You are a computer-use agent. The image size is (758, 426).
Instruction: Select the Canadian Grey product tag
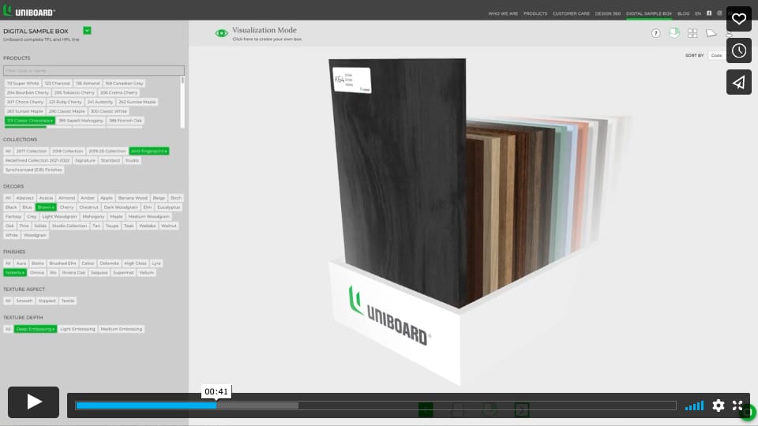pos(124,84)
